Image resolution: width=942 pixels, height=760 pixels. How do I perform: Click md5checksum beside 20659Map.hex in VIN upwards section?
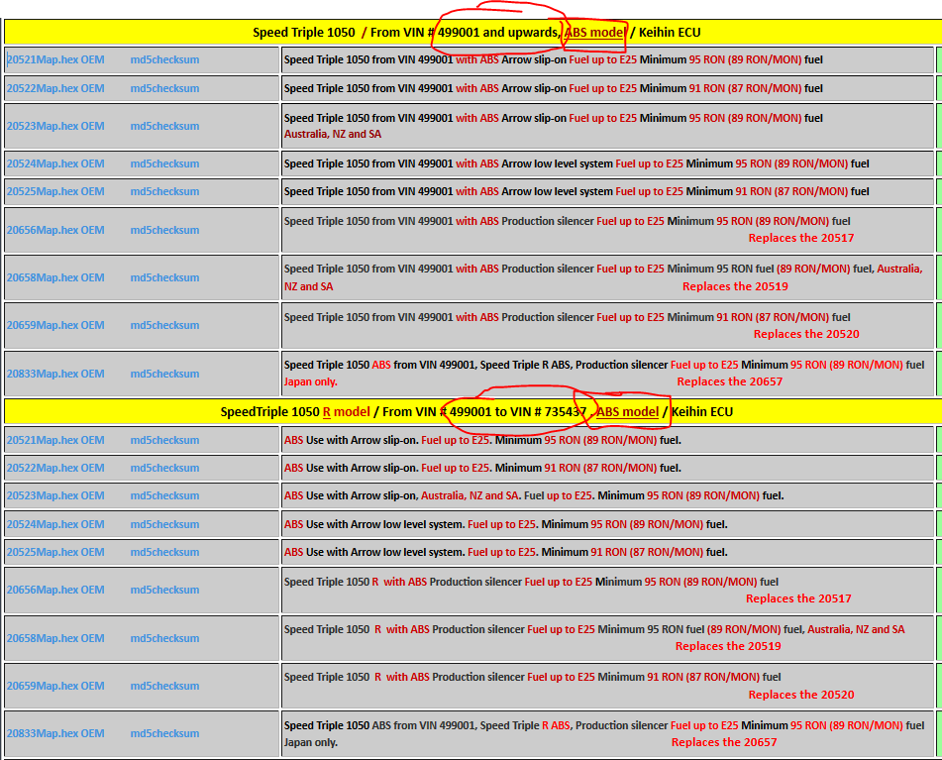[164, 325]
